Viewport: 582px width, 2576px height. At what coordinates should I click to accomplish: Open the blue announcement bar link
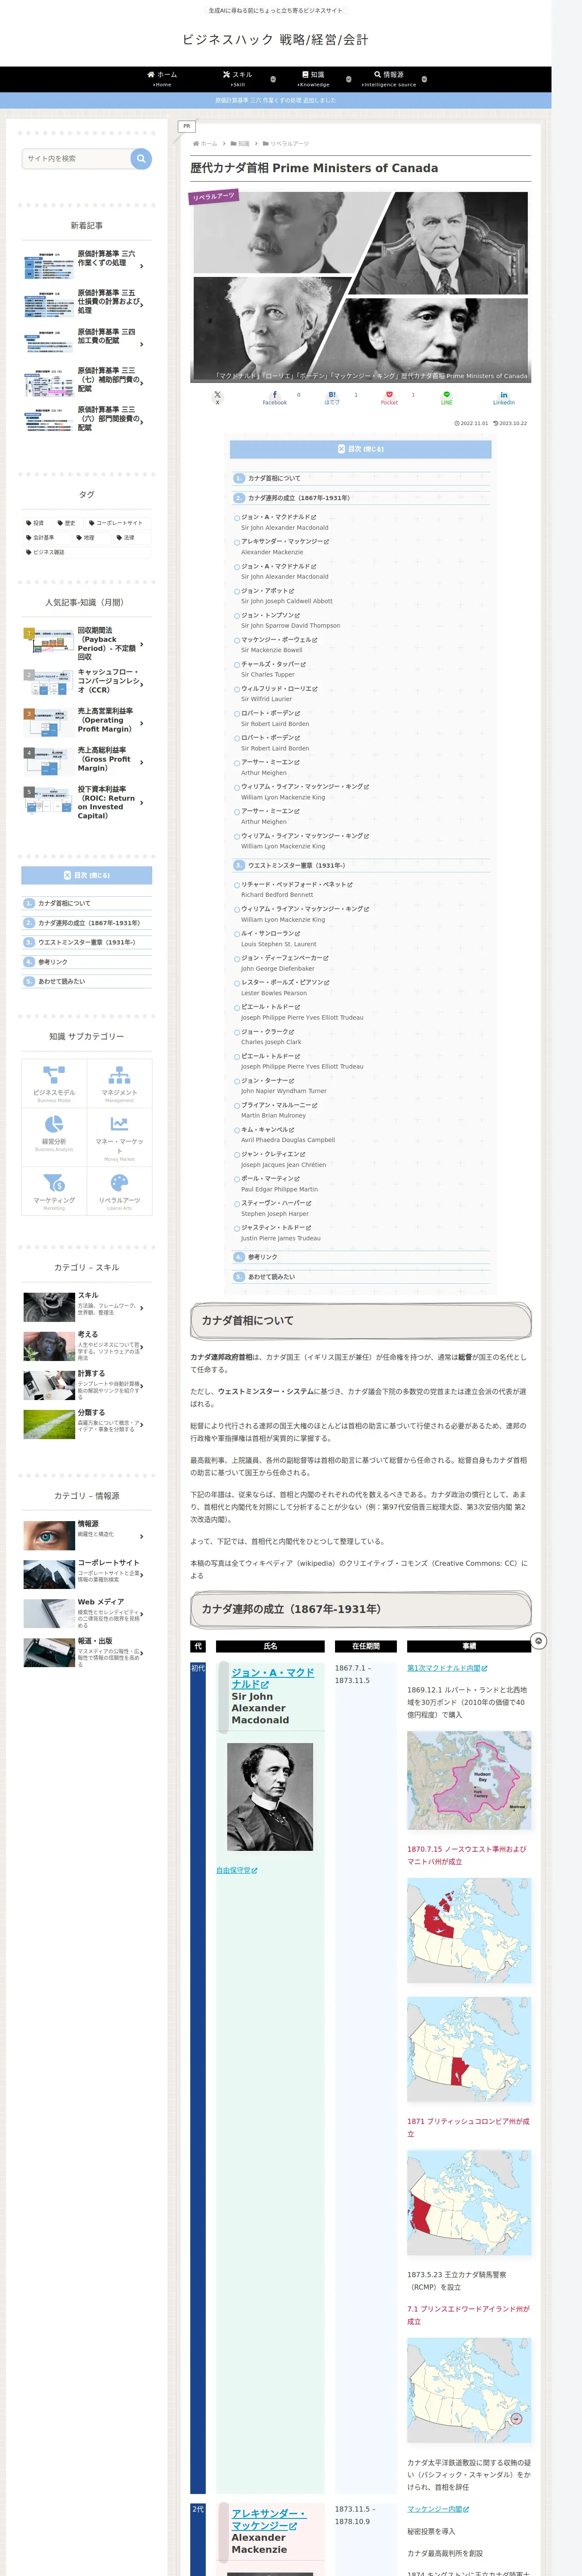click(x=276, y=100)
